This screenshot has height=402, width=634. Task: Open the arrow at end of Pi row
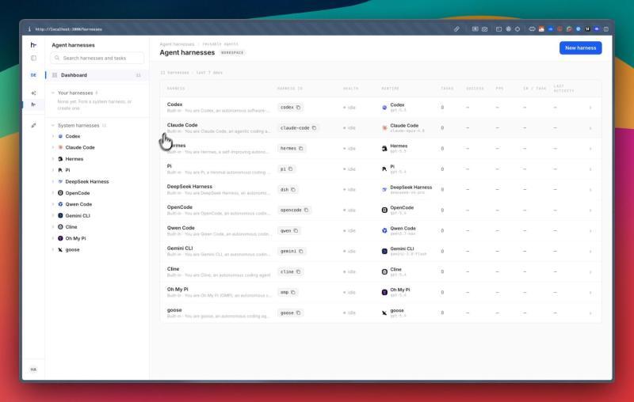(590, 169)
